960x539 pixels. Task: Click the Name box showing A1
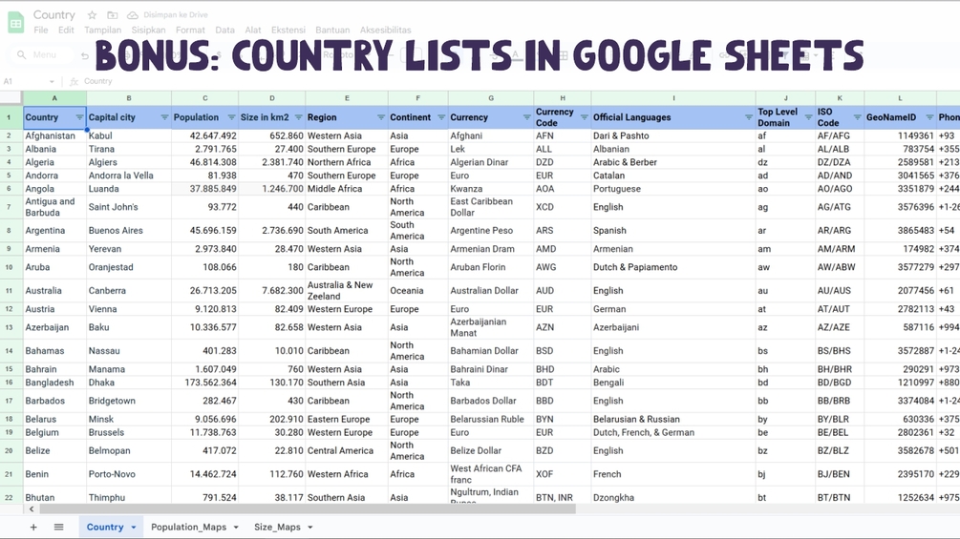point(25,81)
